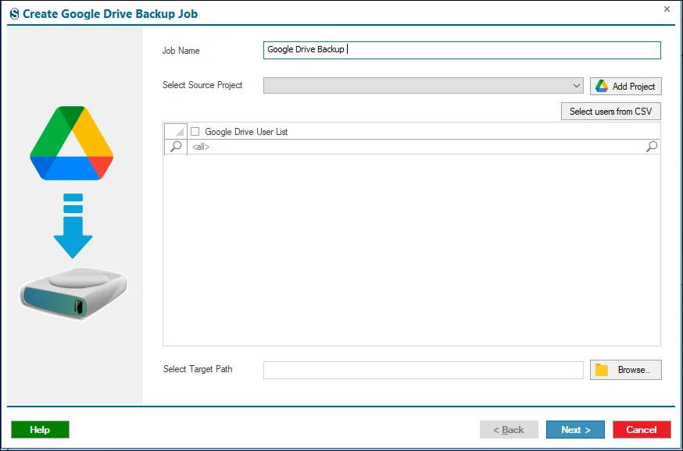Click the search magnifier at filter row start
Image resolution: width=683 pixels, height=451 pixels.
(176, 147)
